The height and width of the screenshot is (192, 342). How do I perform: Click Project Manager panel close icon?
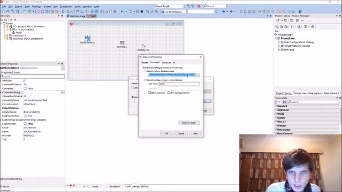point(340,15)
